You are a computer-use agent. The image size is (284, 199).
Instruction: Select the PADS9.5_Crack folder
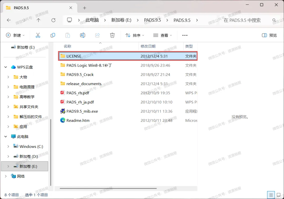[x=128, y=74]
